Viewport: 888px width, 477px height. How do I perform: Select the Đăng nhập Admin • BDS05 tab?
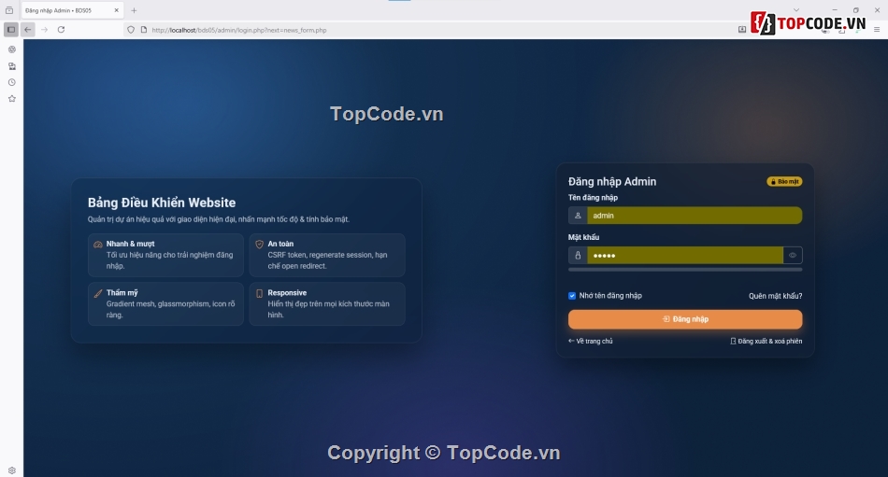point(71,10)
